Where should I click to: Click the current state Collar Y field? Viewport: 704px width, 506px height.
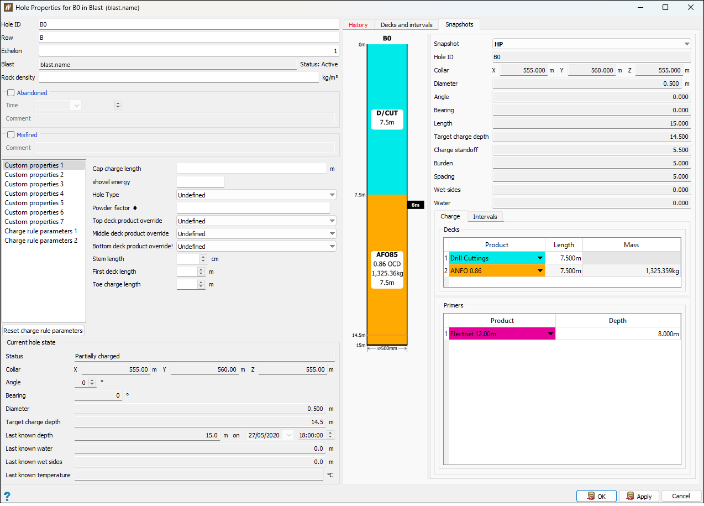[204, 369]
